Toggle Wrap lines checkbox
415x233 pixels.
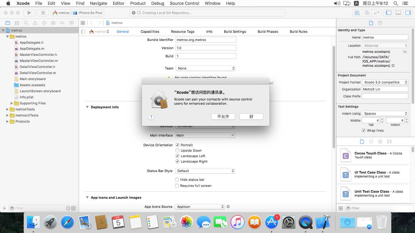tap(364, 130)
